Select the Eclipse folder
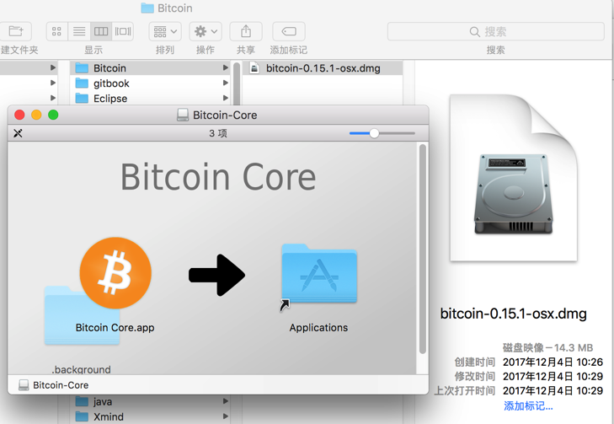 click(150, 99)
